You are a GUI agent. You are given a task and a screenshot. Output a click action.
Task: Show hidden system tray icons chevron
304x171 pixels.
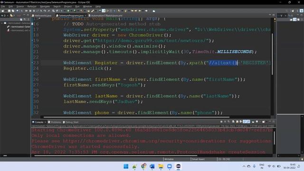(244, 166)
